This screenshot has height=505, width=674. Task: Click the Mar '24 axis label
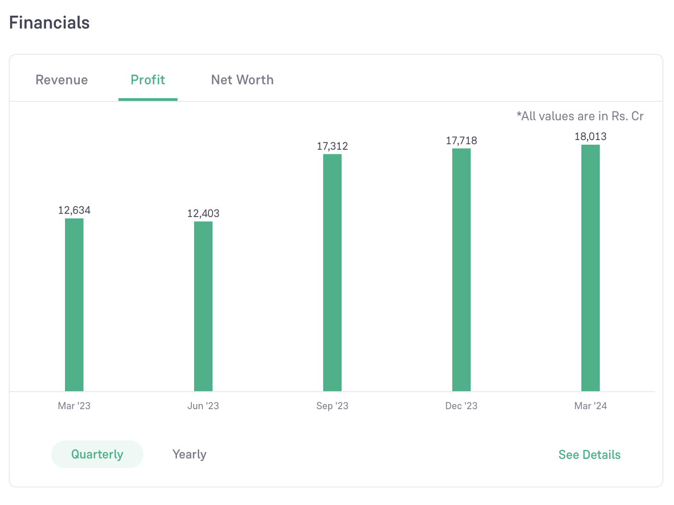click(591, 406)
